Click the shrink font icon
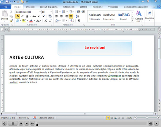The image size is (161, 127). pos(50,21)
